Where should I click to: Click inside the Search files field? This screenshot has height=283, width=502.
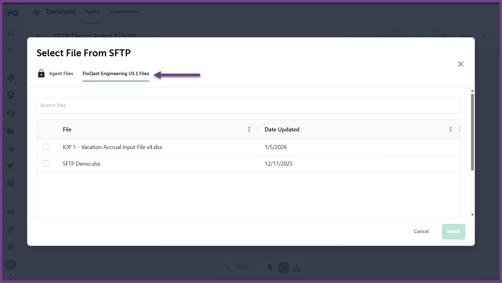tap(248, 105)
